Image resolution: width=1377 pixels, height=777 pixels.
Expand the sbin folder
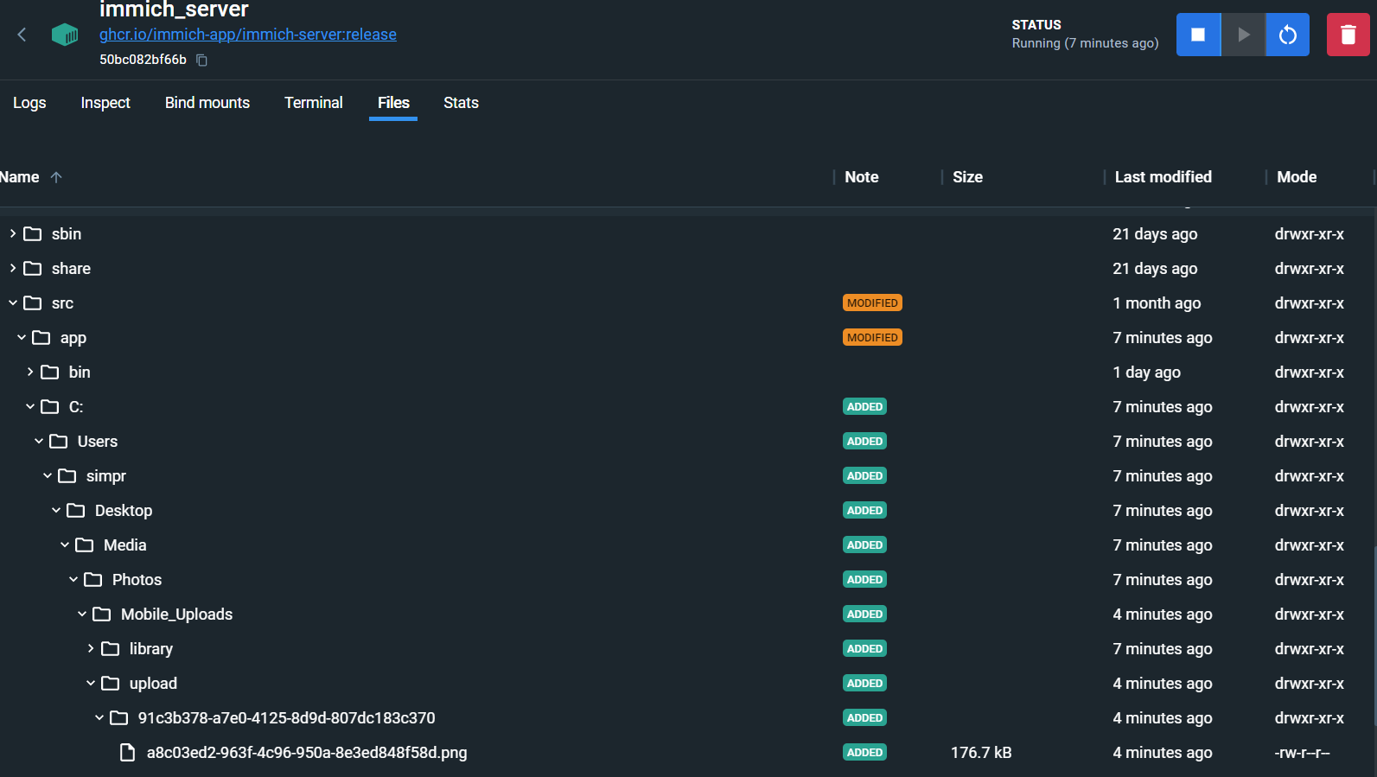(x=13, y=233)
